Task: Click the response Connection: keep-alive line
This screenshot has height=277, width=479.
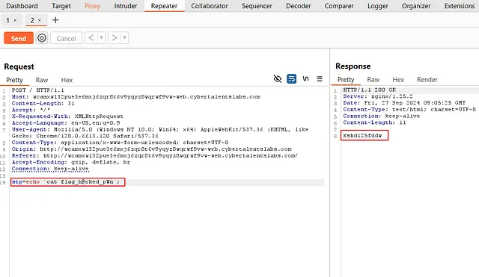Action: tap(381, 116)
